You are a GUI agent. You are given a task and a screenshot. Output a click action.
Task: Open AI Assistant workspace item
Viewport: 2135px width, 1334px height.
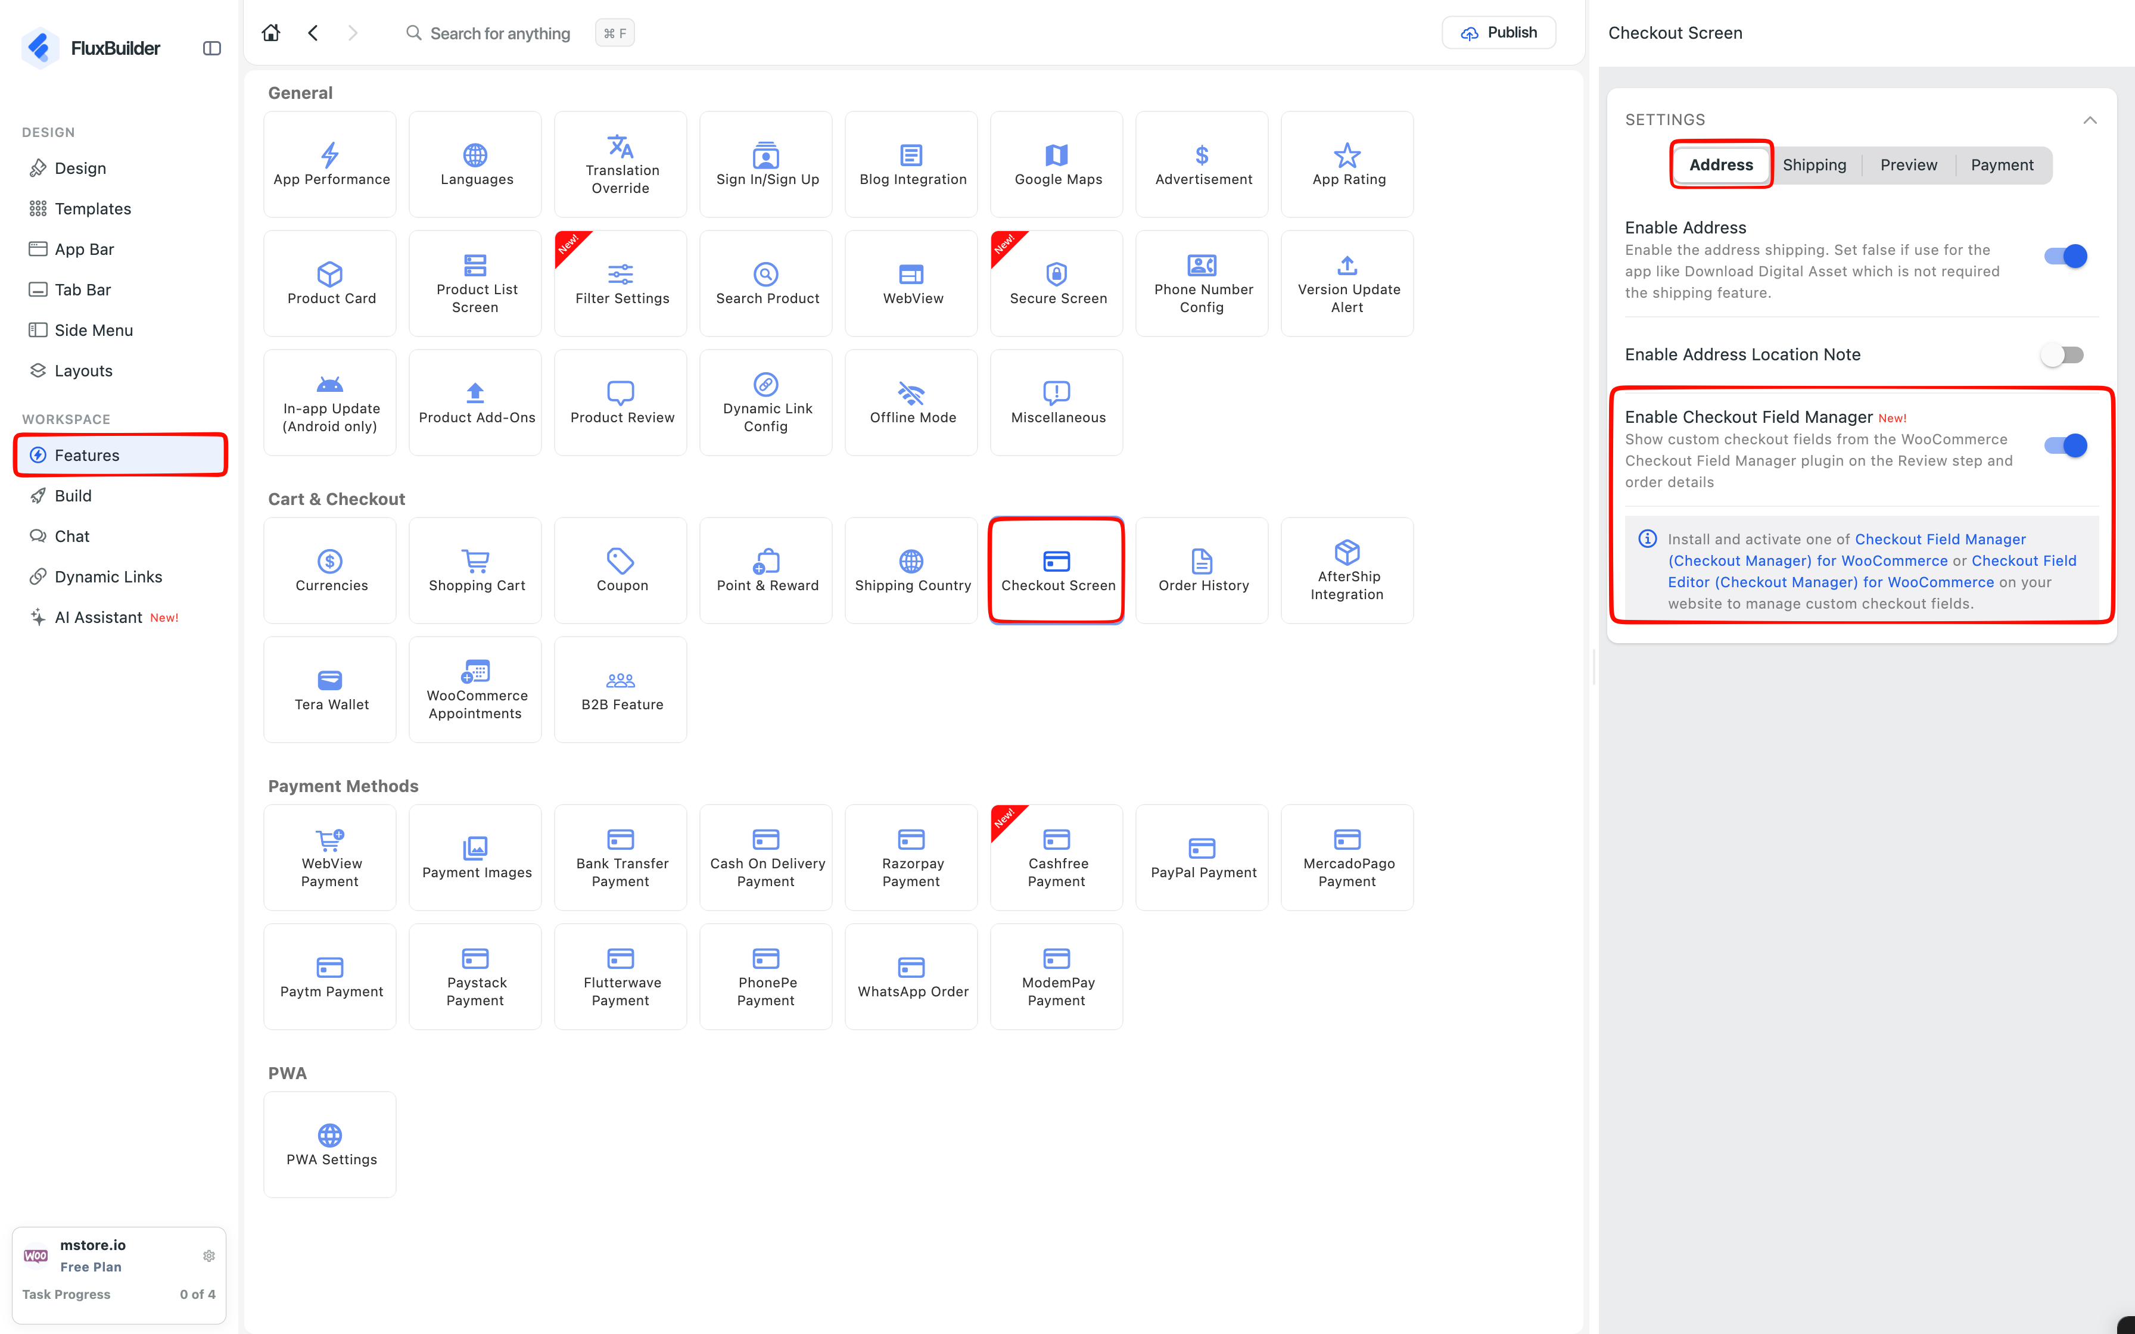pyautogui.click(x=119, y=618)
